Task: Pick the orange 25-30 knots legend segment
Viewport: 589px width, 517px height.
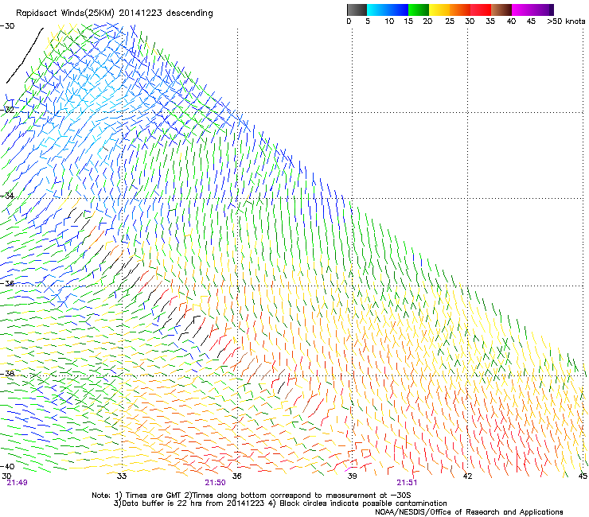Action: pos(460,10)
